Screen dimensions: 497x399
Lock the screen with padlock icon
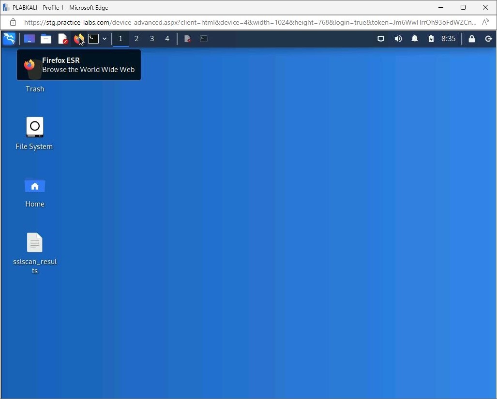pyautogui.click(x=472, y=39)
